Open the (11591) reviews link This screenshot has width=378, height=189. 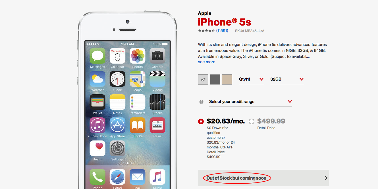pos(222,31)
